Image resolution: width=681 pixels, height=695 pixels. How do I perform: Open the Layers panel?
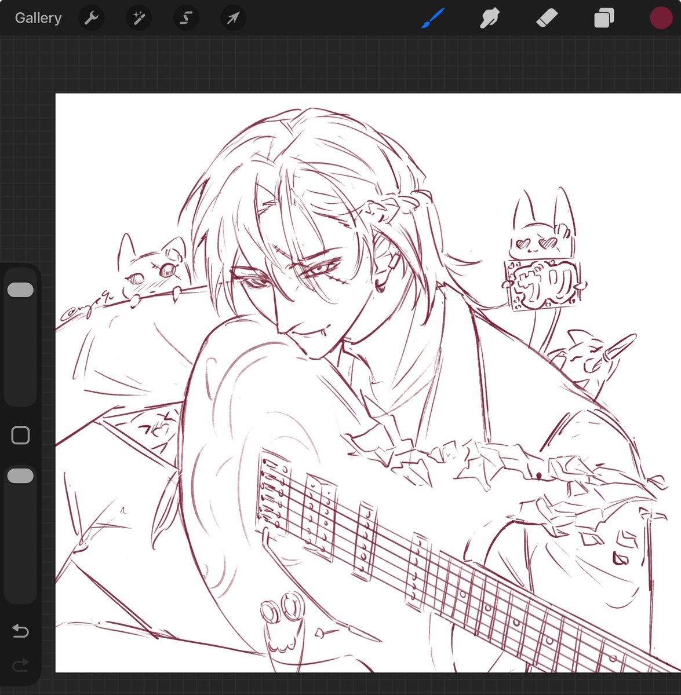(x=603, y=18)
